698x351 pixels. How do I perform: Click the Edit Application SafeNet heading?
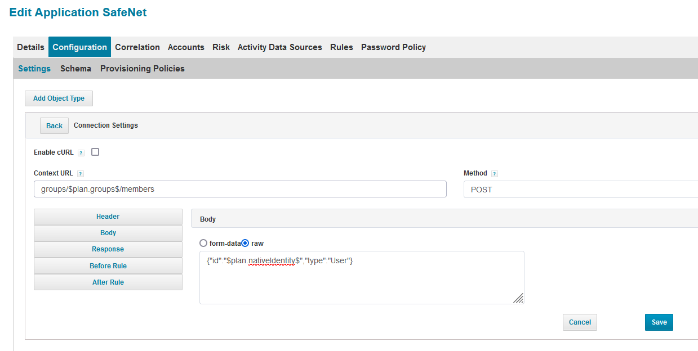[78, 12]
